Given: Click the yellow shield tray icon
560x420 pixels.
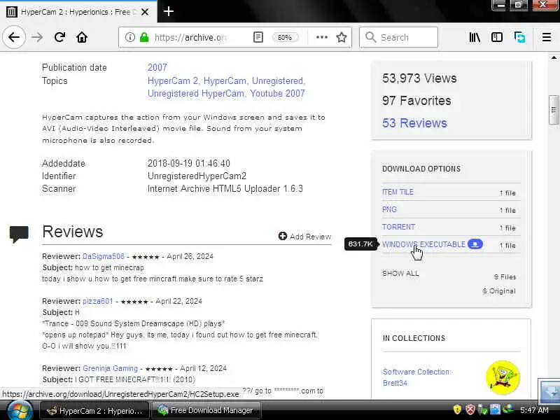Looking at the screenshot, I should click(x=457, y=409).
